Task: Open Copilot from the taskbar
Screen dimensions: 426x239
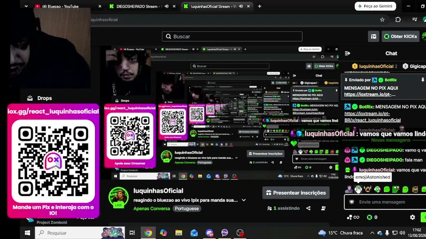Action: [x=163, y=233]
